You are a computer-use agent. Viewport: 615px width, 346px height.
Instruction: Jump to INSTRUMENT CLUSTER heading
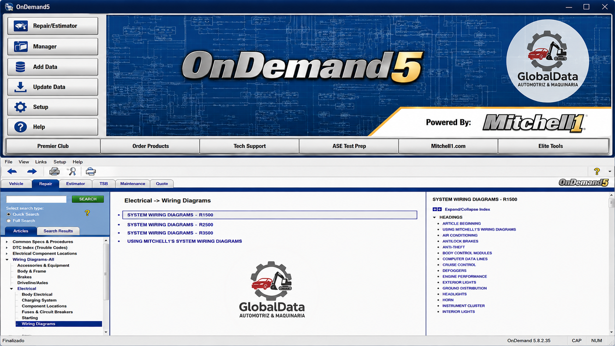tap(463, 306)
